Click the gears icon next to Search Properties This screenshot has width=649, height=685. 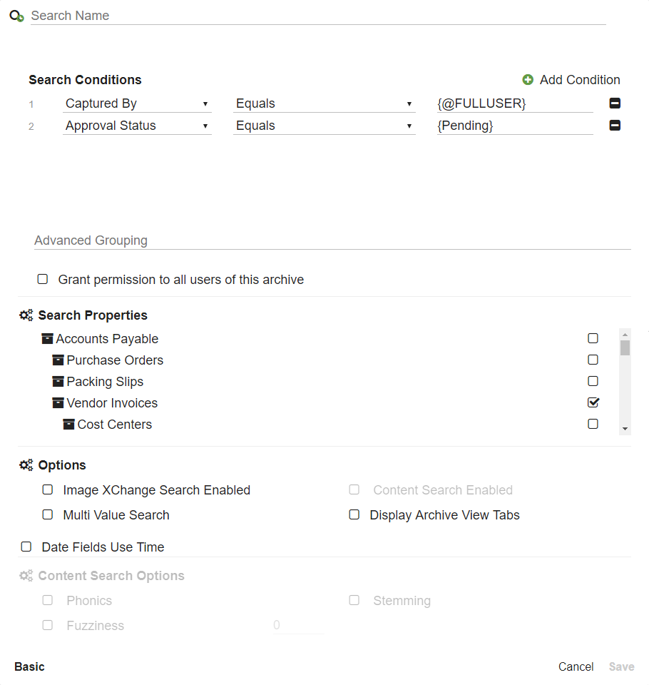[26, 315]
